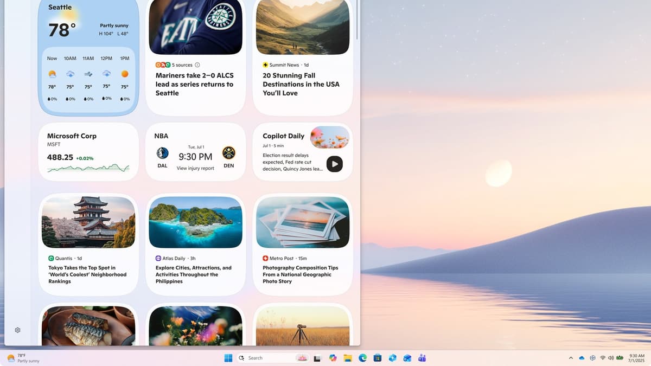Open Copilot from the taskbar
The width and height of the screenshot is (651, 366).
tap(333, 358)
